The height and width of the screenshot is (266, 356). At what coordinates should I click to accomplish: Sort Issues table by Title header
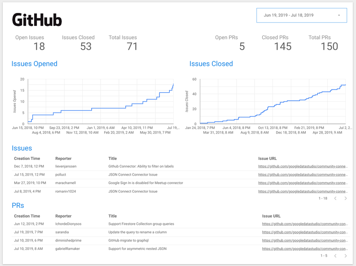(x=113, y=159)
